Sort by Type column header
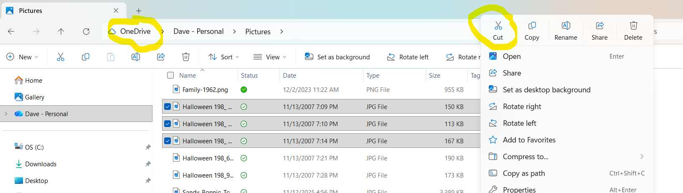 (373, 76)
